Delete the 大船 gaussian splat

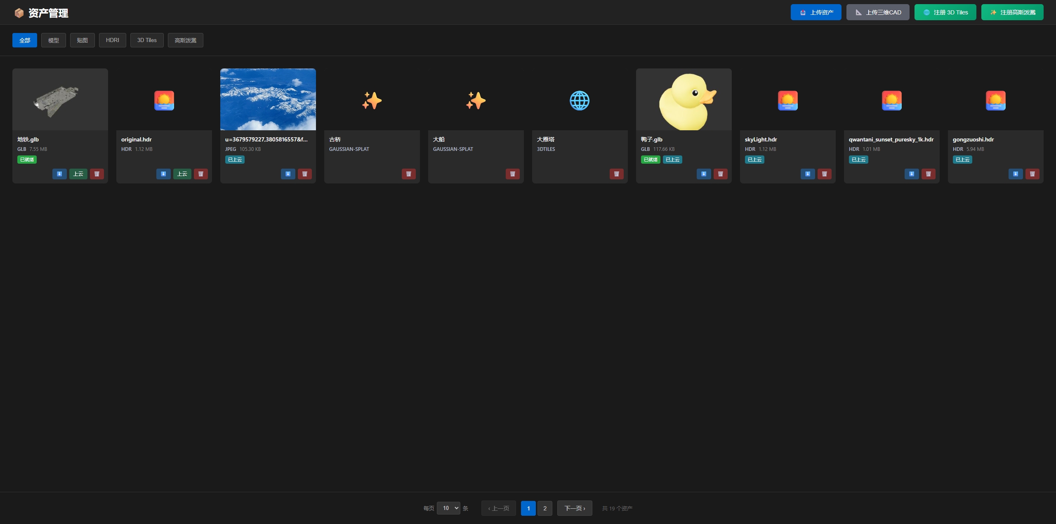coord(513,174)
